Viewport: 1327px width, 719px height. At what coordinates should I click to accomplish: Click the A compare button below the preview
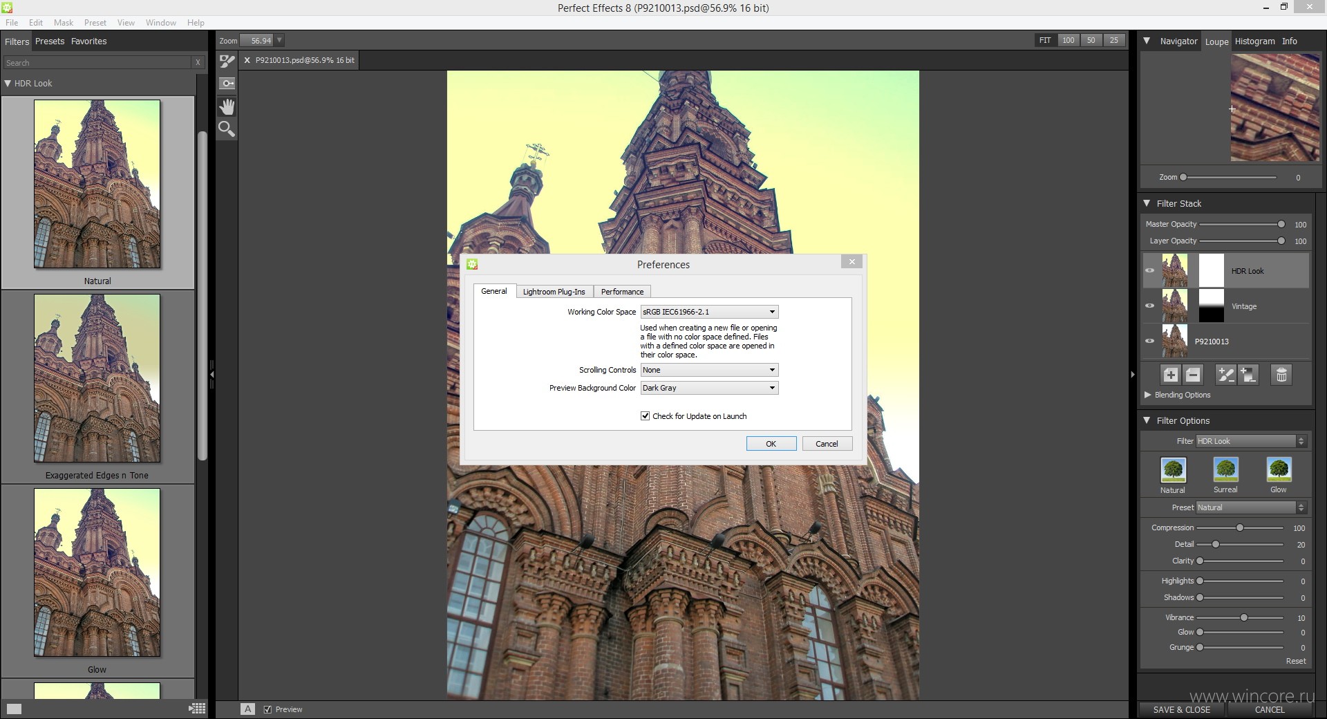click(x=247, y=709)
